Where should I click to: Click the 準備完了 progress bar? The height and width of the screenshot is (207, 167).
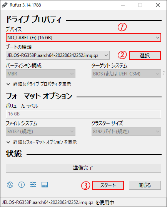coord(83,168)
